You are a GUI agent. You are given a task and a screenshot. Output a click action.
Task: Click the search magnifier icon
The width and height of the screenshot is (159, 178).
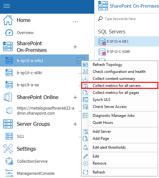[x=100, y=19]
